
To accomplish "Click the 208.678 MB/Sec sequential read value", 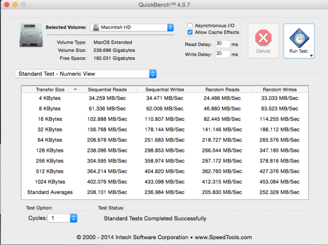I will click(x=107, y=140).
